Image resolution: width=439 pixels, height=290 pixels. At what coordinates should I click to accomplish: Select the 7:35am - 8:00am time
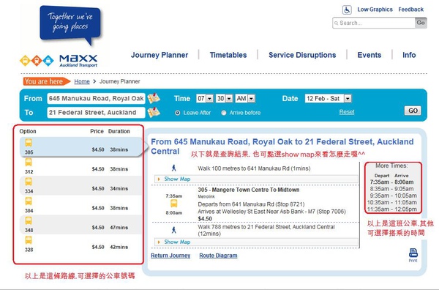coord(391,182)
